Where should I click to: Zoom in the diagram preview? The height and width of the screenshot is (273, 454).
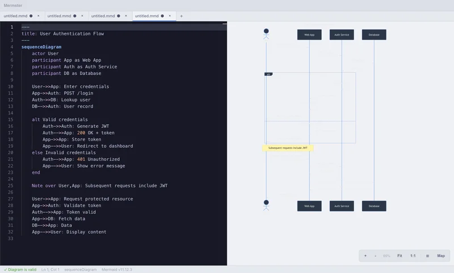click(x=365, y=255)
